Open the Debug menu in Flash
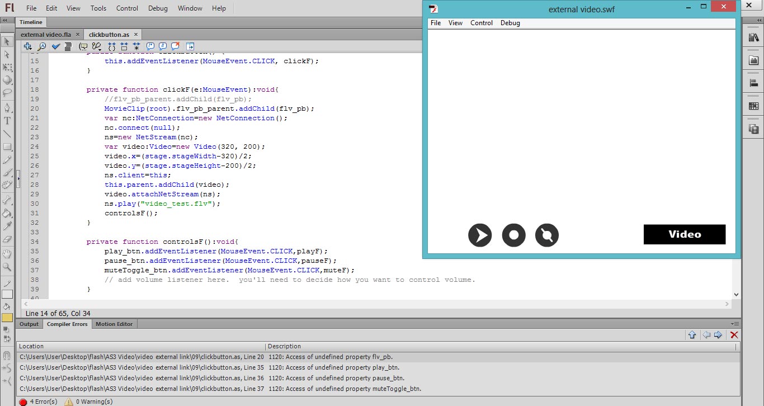This screenshot has height=406, width=764. pyautogui.click(x=158, y=8)
